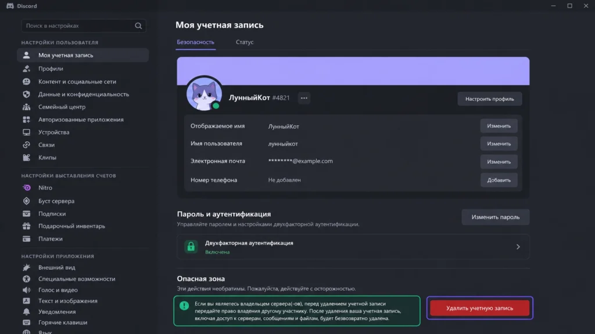
Task: Click the warning exclamation icon
Action: click(184, 306)
